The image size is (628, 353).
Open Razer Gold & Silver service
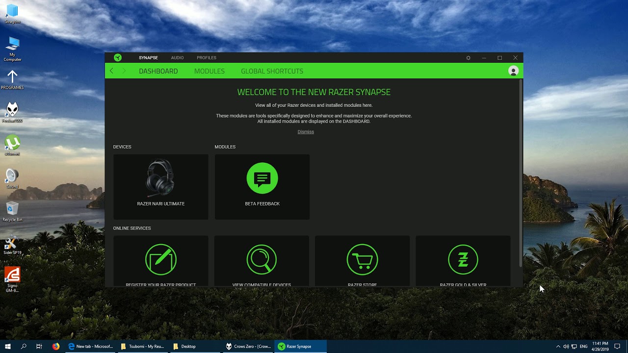(463, 261)
